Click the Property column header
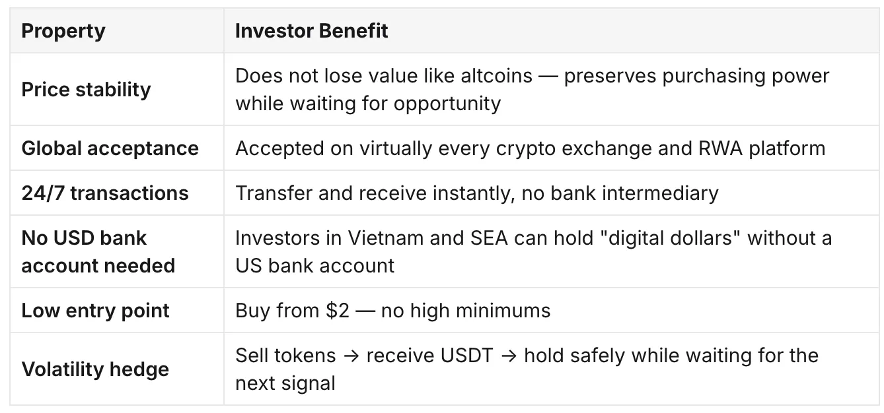 coord(63,31)
